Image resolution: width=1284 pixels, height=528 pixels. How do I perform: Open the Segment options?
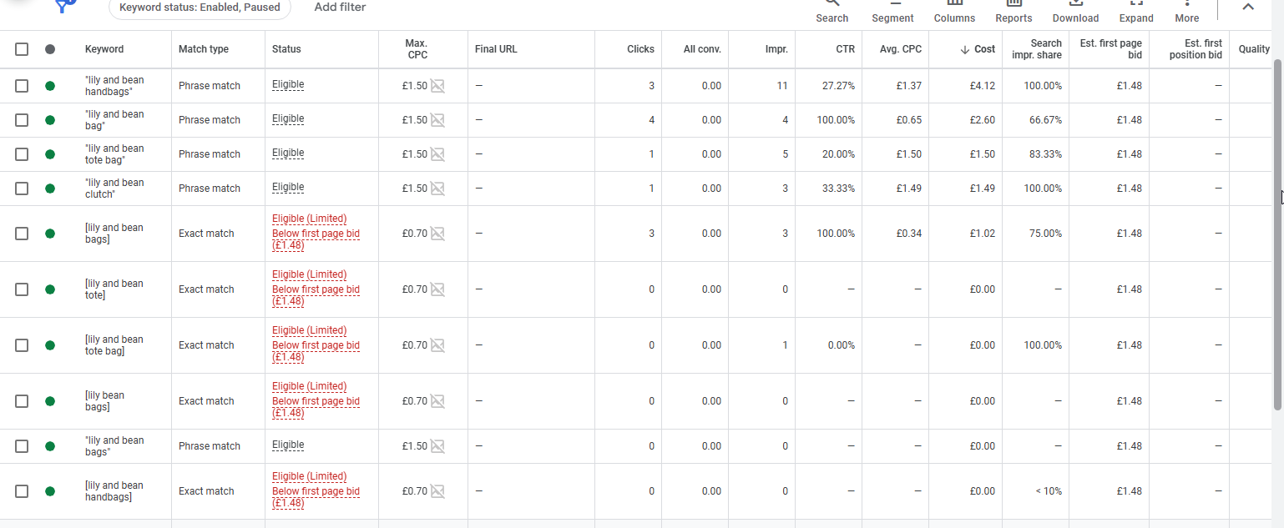[892, 12]
